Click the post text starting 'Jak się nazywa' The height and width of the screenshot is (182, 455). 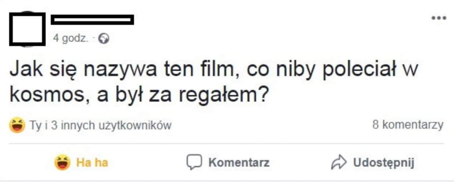214,82
